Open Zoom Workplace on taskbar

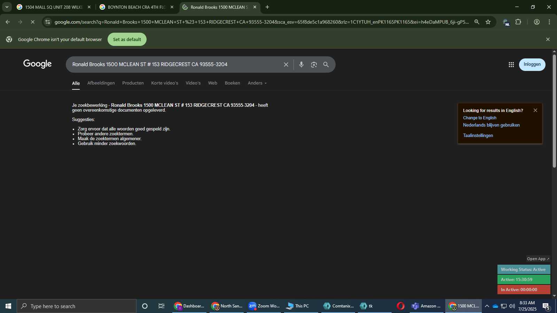(x=264, y=306)
